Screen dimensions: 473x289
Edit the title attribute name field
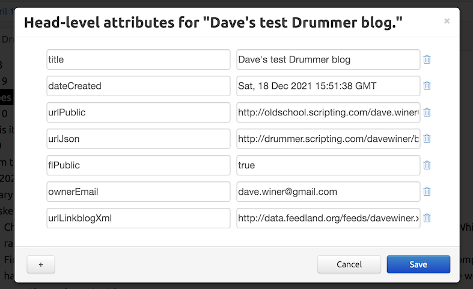[x=138, y=59]
